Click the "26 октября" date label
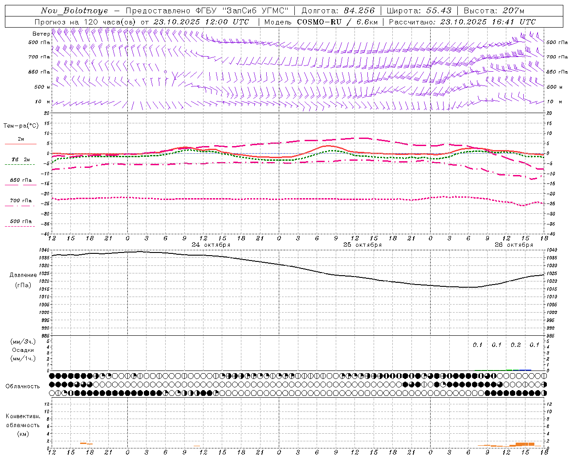The width and height of the screenshot is (570, 456). [514, 244]
